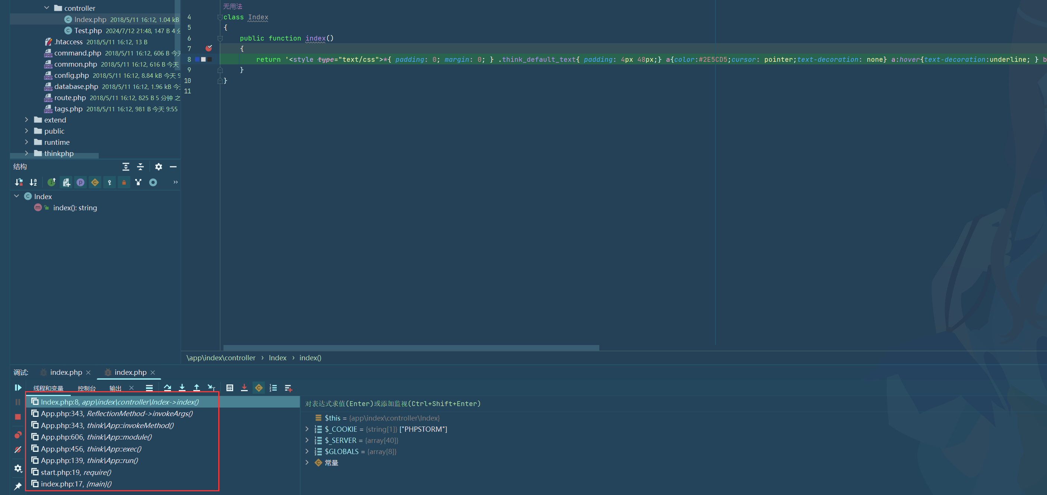Viewport: 1047px width, 495px height.
Task: Toggle Sort by Visibility in Structure toolbar
Action: [19, 182]
